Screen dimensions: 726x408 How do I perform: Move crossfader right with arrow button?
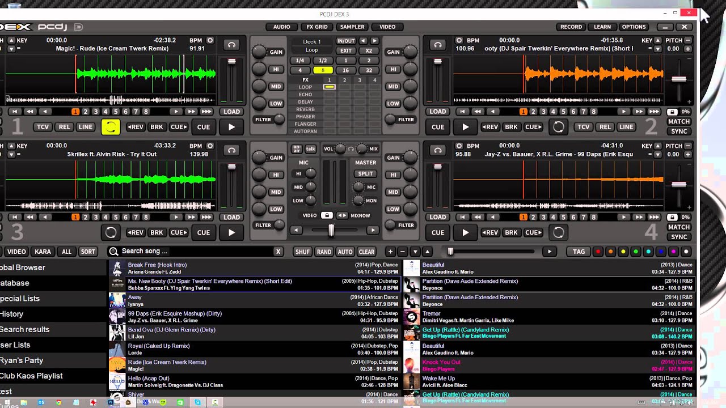372,230
